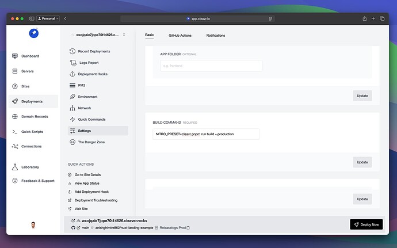Click the user avatar at bottom left
The image size is (397, 248).
pyautogui.click(x=33, y=225)
